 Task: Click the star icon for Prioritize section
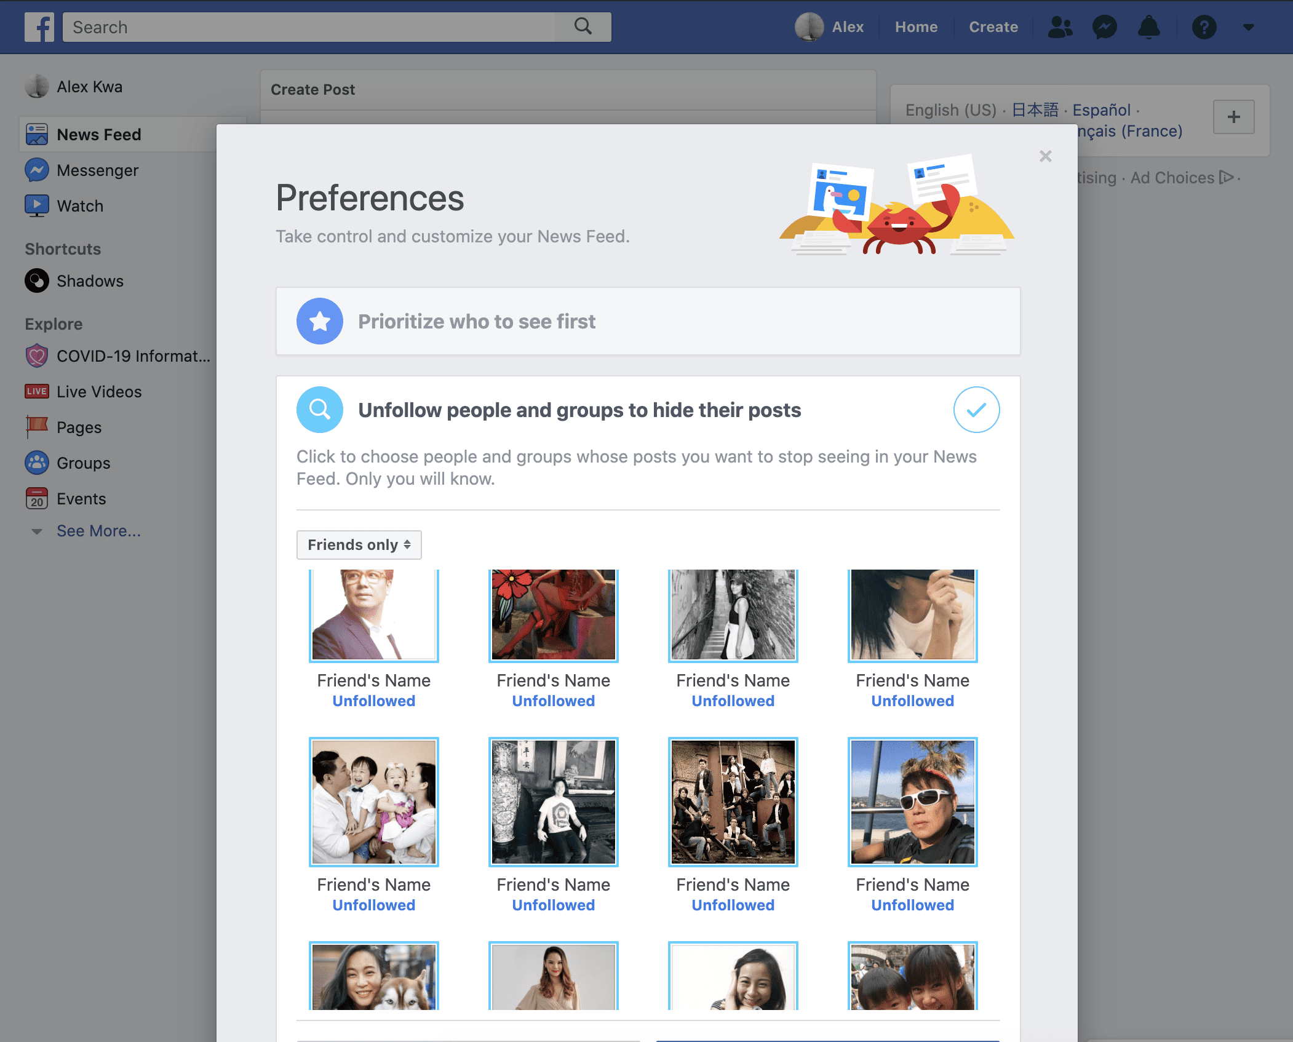320,321
